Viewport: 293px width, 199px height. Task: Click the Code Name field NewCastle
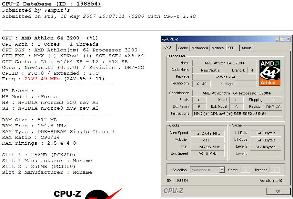pos(210,70)
